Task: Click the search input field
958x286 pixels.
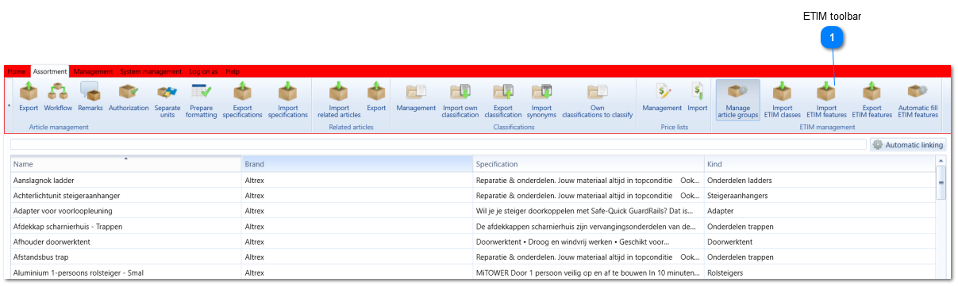Action: click(x=438, y=144)
